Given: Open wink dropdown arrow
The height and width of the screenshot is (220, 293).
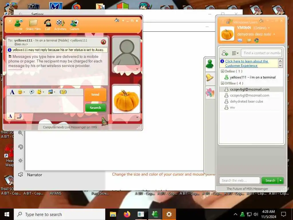Looking at the screenshot, I should pos(43,92).
